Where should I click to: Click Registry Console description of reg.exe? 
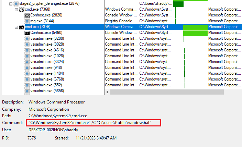click(121, 21)
